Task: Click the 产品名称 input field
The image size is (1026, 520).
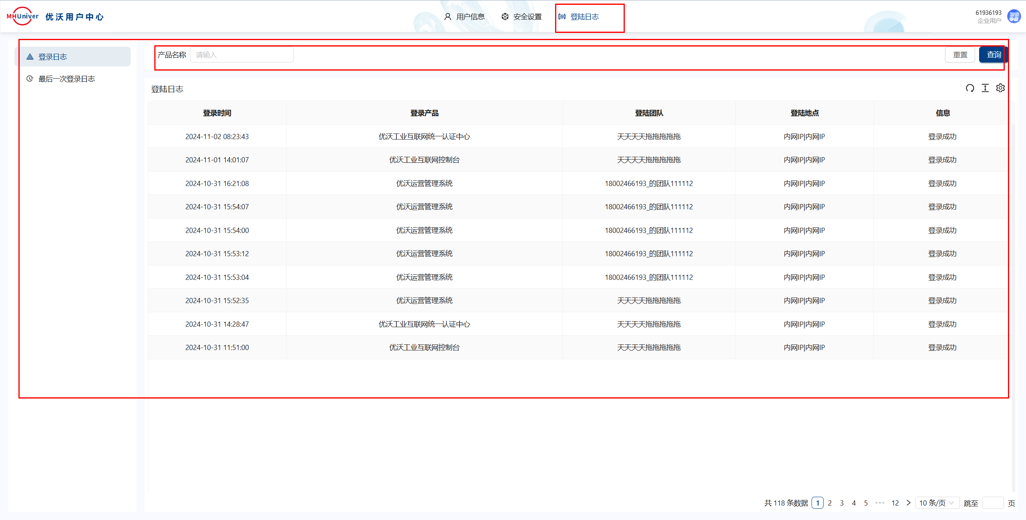Action: (242, 55)
